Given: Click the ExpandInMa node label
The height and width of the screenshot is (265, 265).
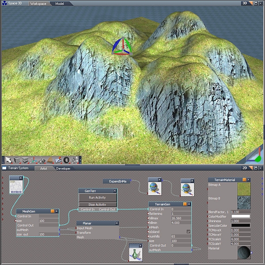Looking at the screenshot, I should [x=117, y=181].
